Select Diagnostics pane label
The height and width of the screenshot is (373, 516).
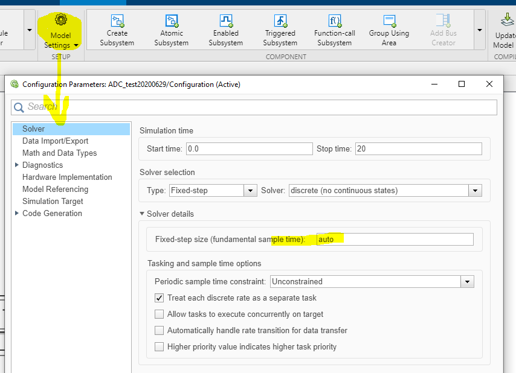[x=42, y=165]
